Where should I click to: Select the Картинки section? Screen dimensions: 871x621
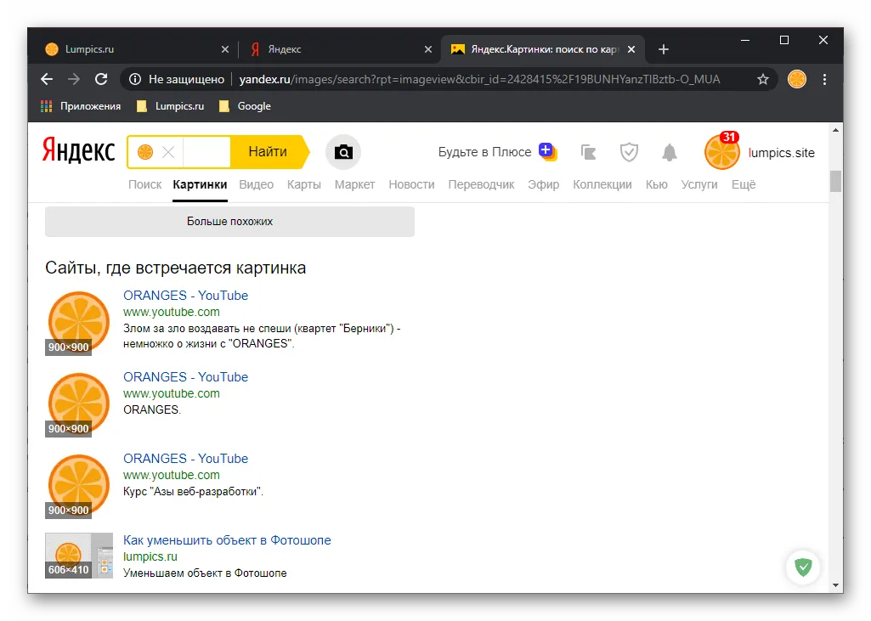click(x=200, y=184)
